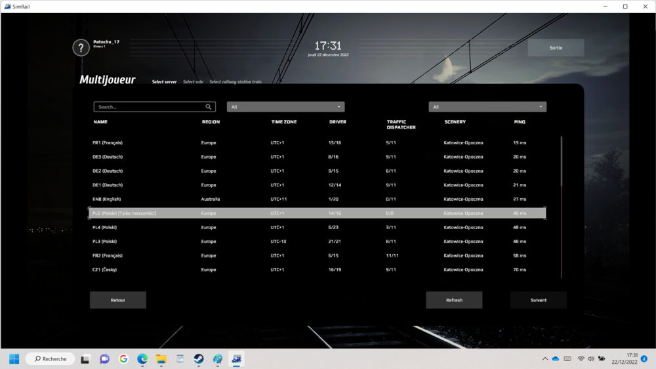Click the help question mark icon
Screen dimensions: 656x369
[81, 48]
